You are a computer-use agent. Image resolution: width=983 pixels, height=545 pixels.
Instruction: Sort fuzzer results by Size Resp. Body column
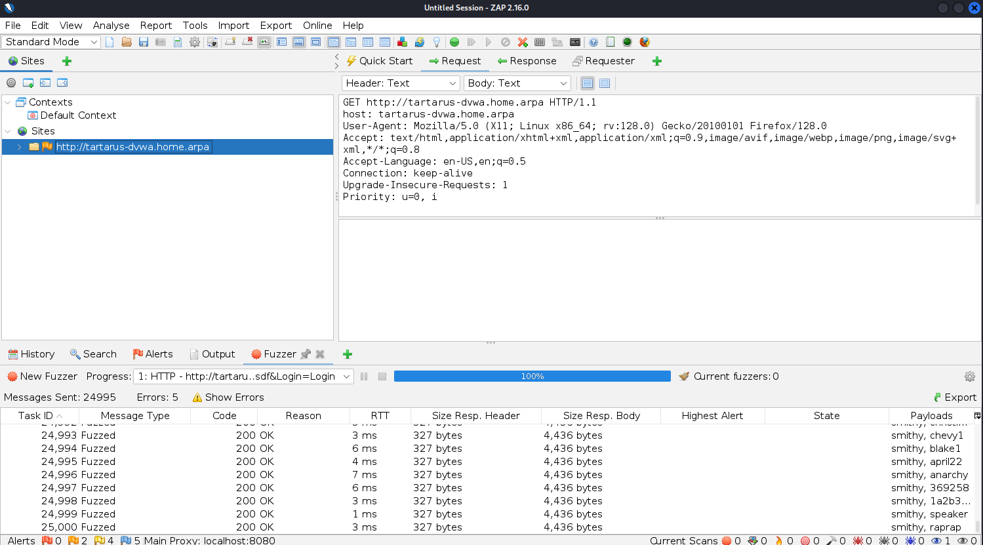pos(601,416)
